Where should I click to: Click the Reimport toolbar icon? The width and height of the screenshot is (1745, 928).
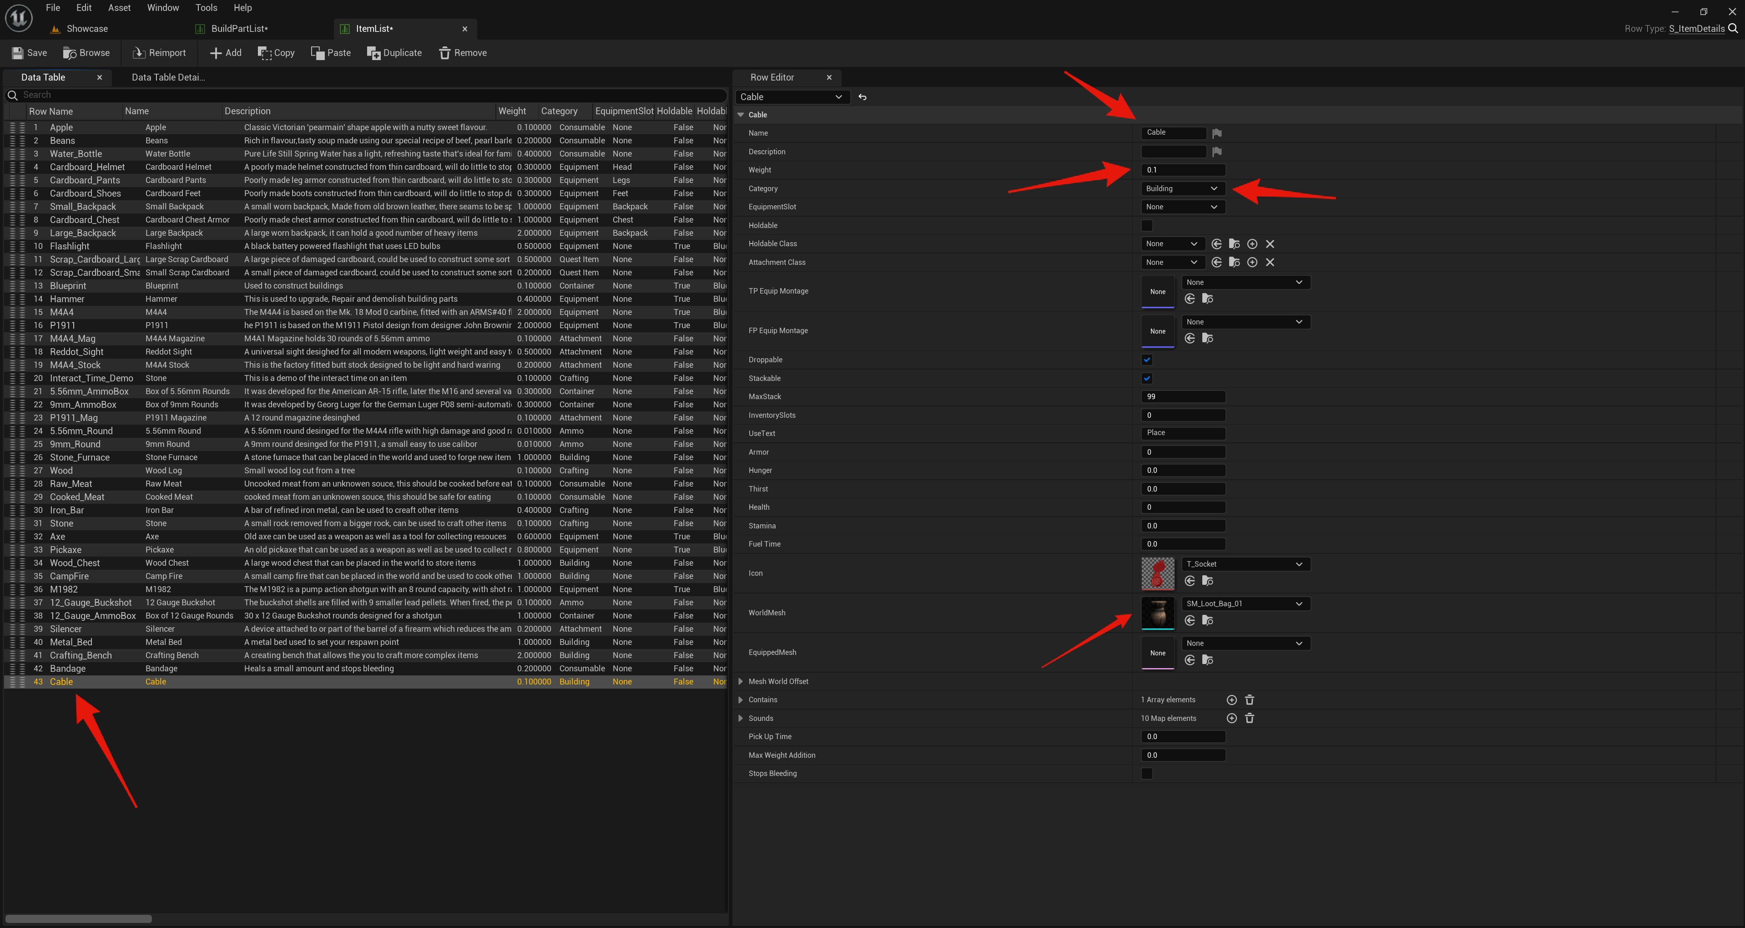(x=139, y=53)
